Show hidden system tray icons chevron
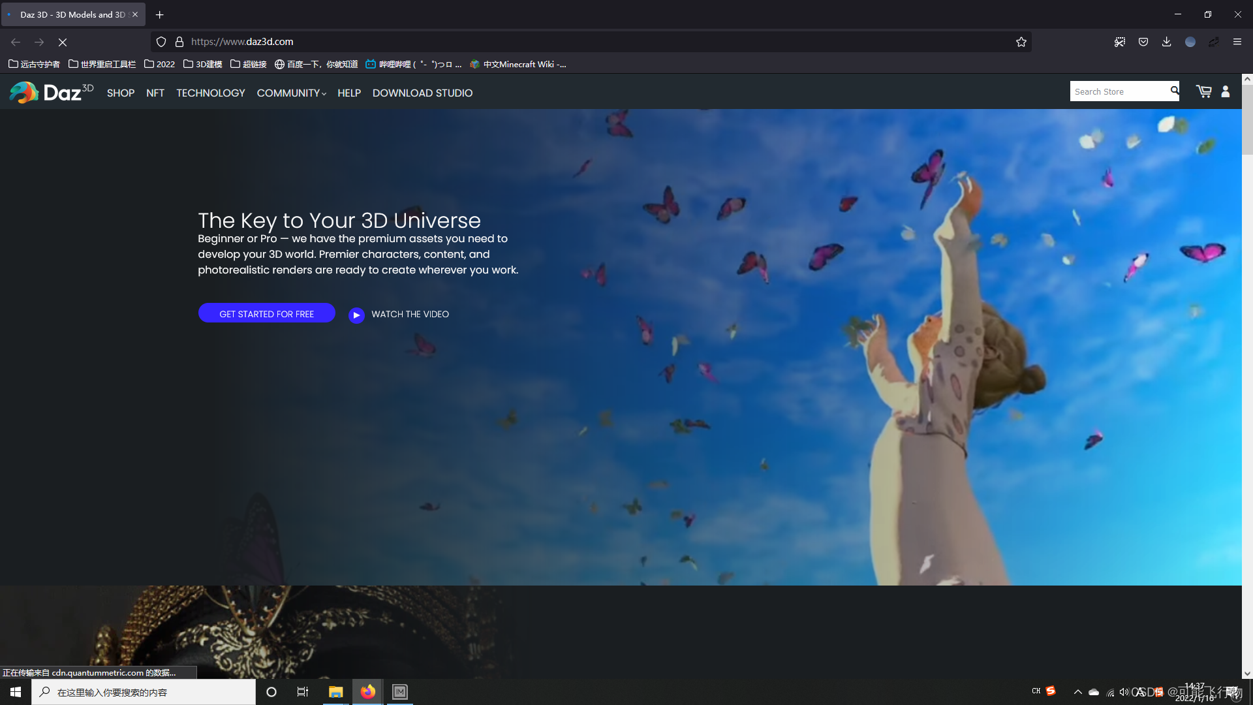This screenshot has width=1253, height=705. pyautogui.click(x=1078, y=692)
